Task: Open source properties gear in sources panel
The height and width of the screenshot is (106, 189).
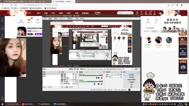Action: coord(67,87)
